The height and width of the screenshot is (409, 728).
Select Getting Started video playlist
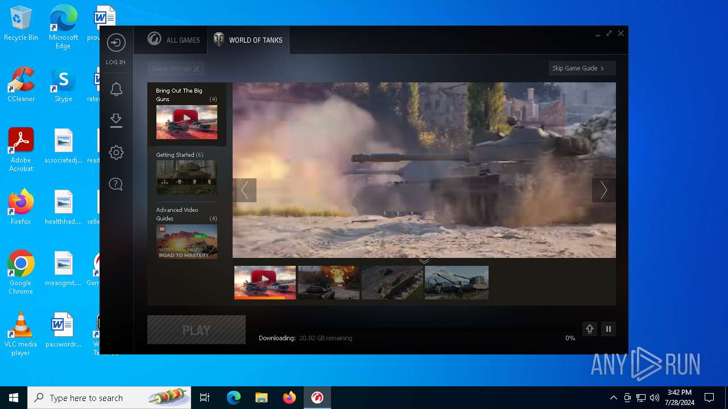(187, 173)
